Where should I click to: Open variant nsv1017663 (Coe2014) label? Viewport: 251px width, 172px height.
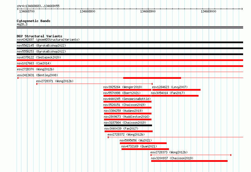34,63
